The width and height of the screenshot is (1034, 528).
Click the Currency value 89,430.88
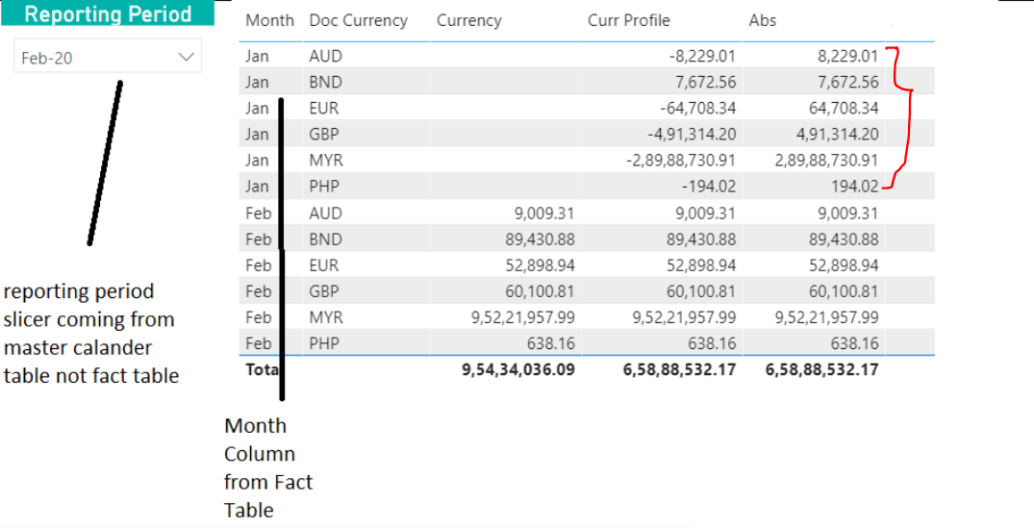coord(540,239)
